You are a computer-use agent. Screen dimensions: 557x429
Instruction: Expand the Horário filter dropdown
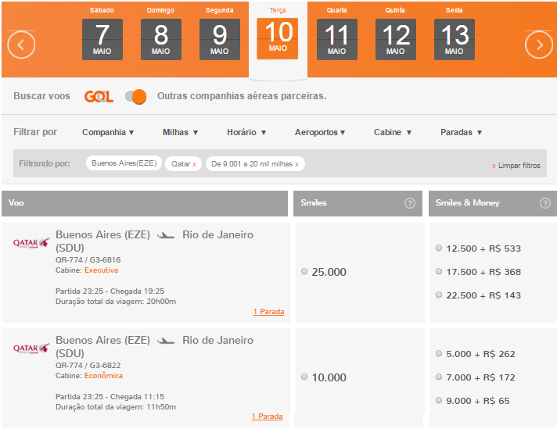pos(246,132)
